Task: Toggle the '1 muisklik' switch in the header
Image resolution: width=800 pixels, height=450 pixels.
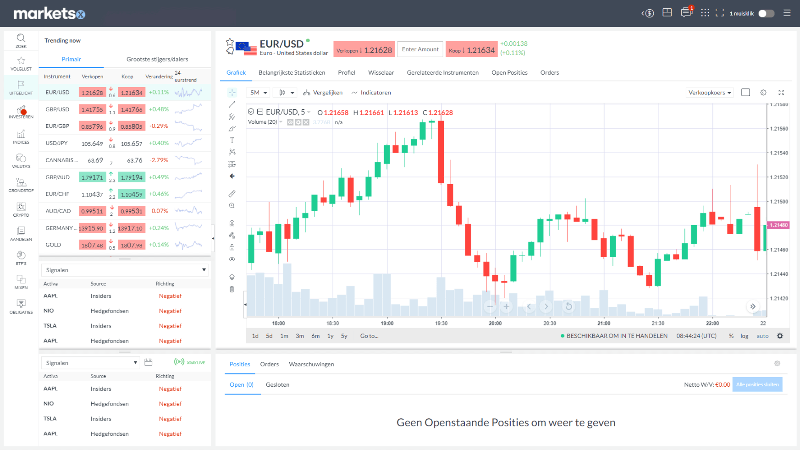Action: [x=766, y=13]
